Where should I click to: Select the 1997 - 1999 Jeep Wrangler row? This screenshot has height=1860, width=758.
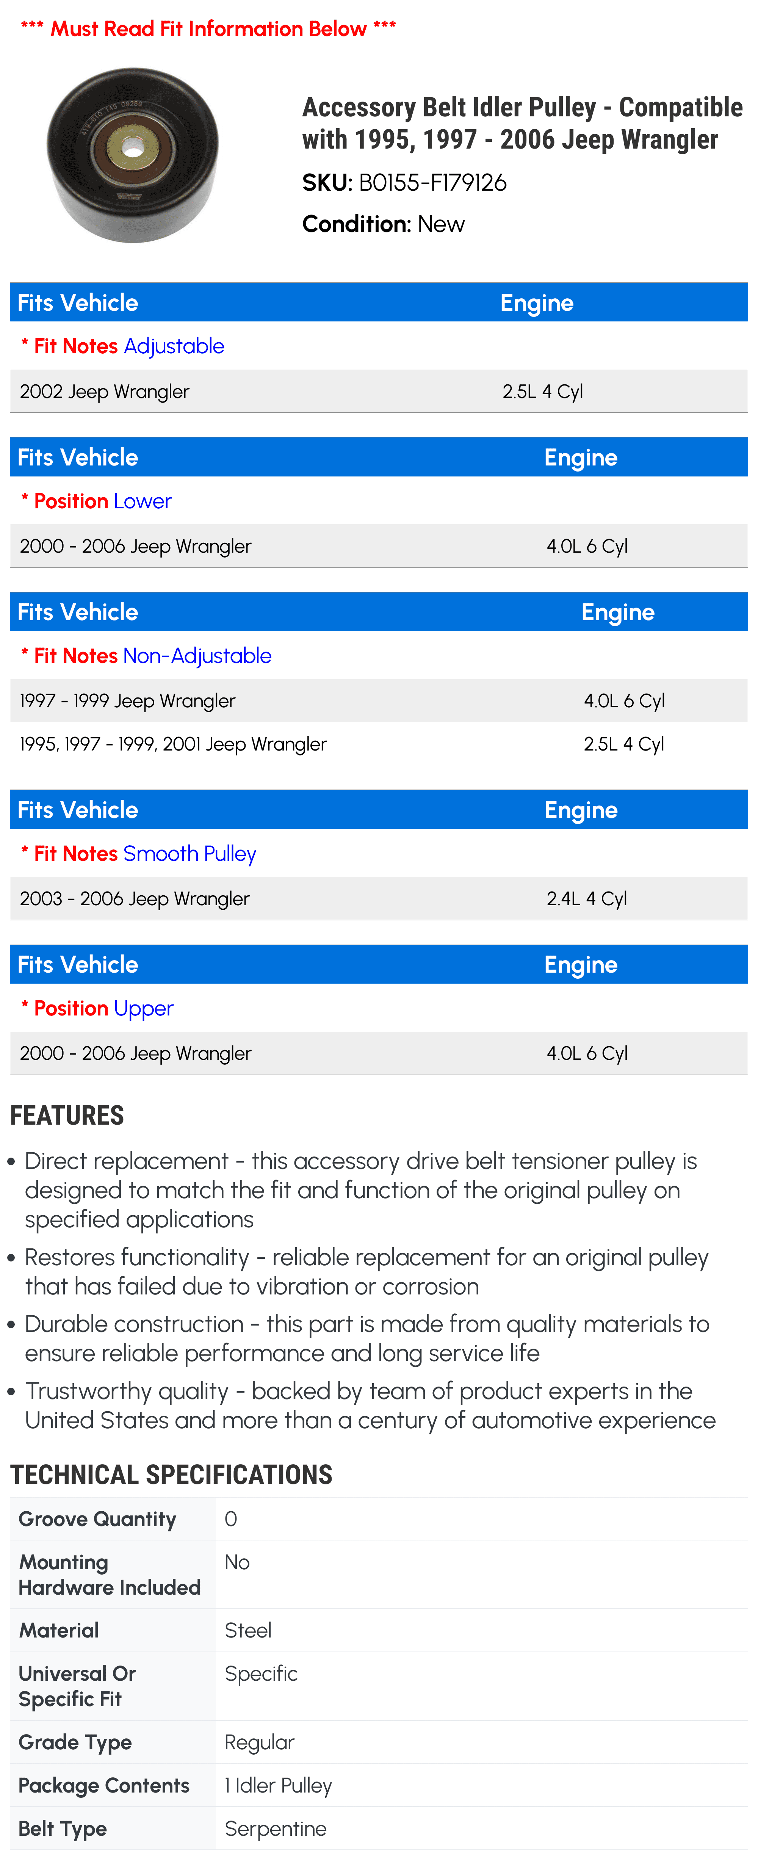pos(378,700)
